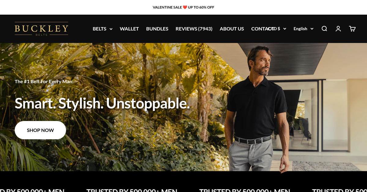Click the red heart in sale banner
This screenshot has width=367, height=192.
185,7
